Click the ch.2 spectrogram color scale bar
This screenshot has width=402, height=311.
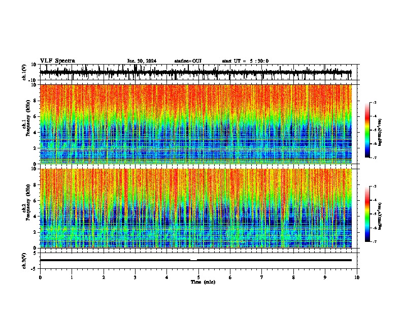[367, 214]
